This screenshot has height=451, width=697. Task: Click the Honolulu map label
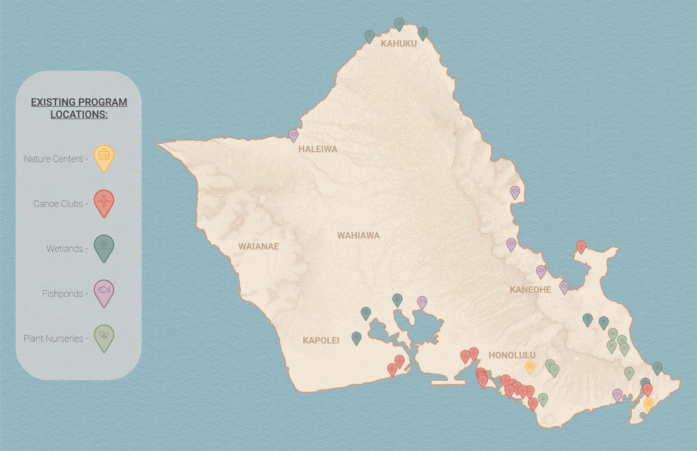tap(512, 355)
